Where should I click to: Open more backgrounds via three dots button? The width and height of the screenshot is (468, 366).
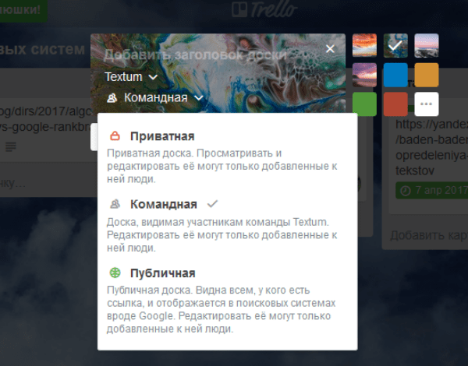pos(427,104)
